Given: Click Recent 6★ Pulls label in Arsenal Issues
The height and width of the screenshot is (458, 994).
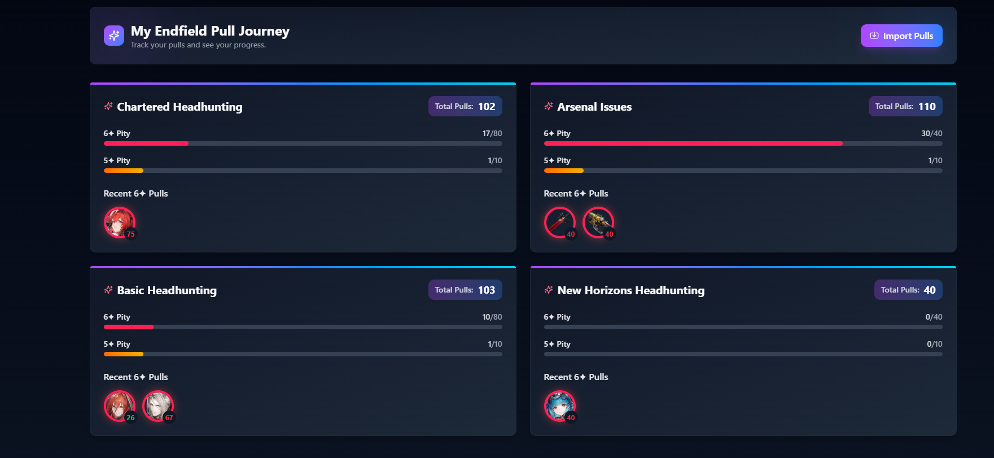Looking at the screenshot, I should tap(576, 194).
